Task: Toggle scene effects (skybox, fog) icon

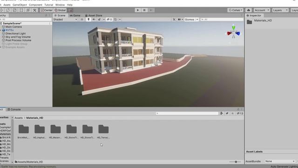Action: coord(99,20)
